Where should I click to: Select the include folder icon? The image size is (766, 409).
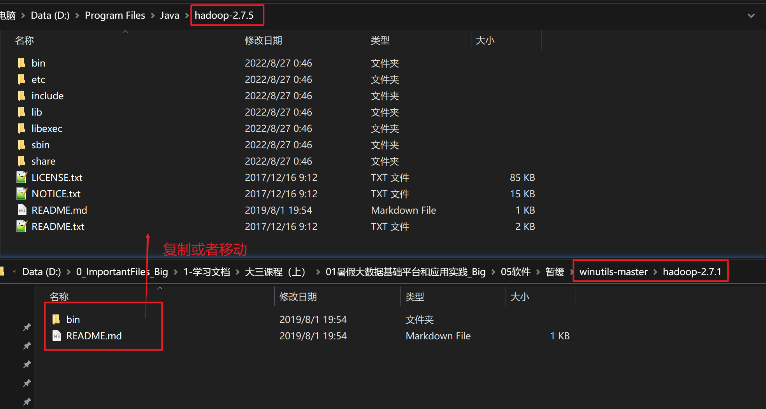point(21,96)
